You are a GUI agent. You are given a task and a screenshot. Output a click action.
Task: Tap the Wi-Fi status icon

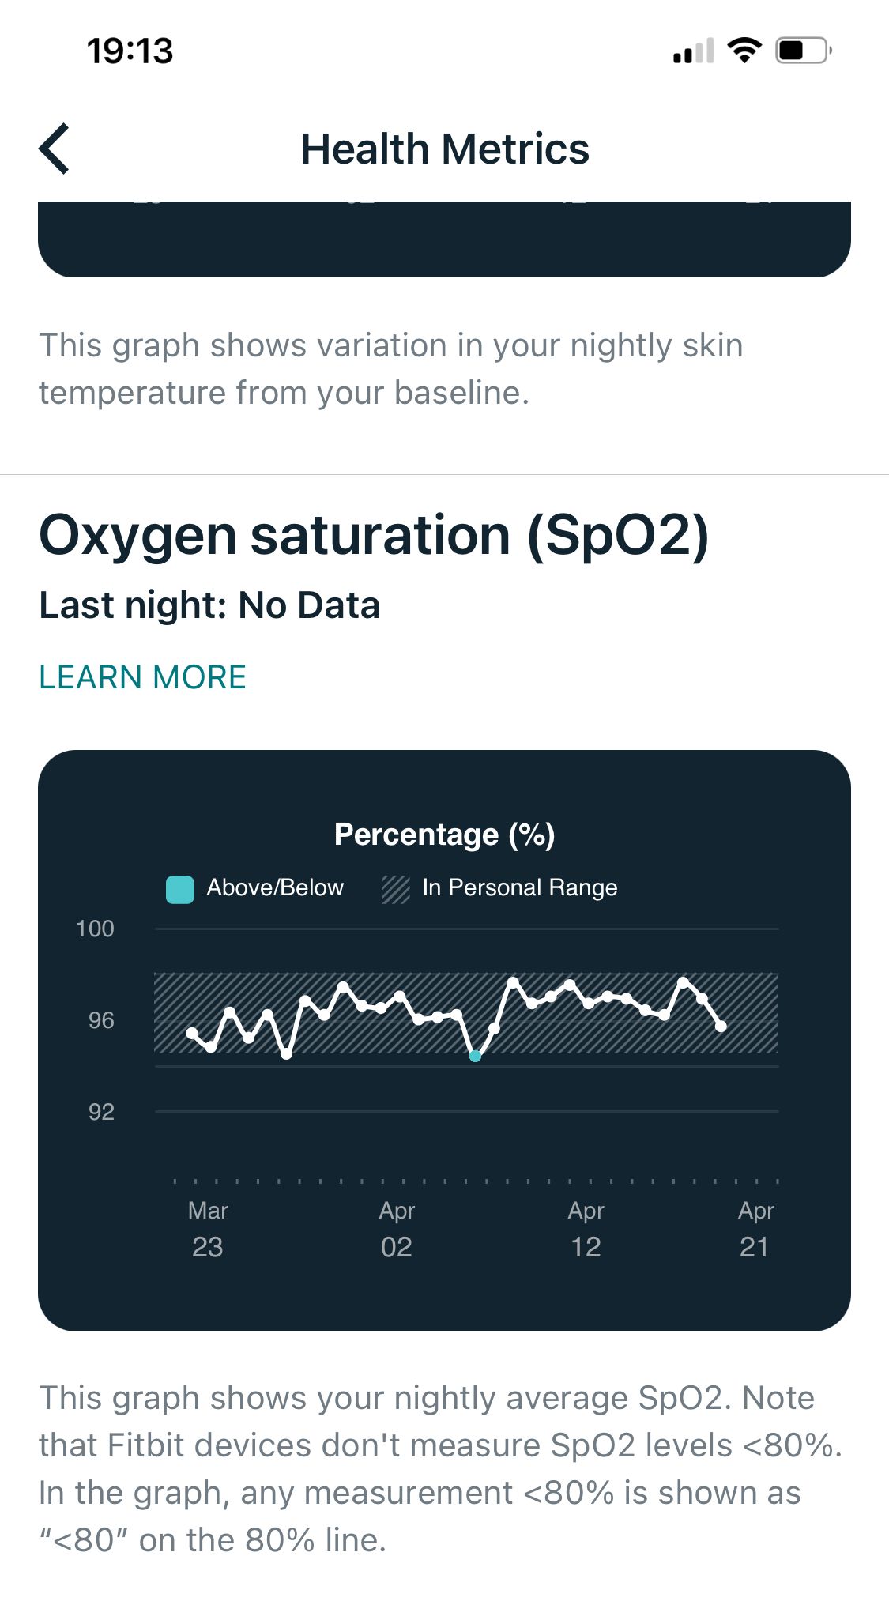coord(744,51)
